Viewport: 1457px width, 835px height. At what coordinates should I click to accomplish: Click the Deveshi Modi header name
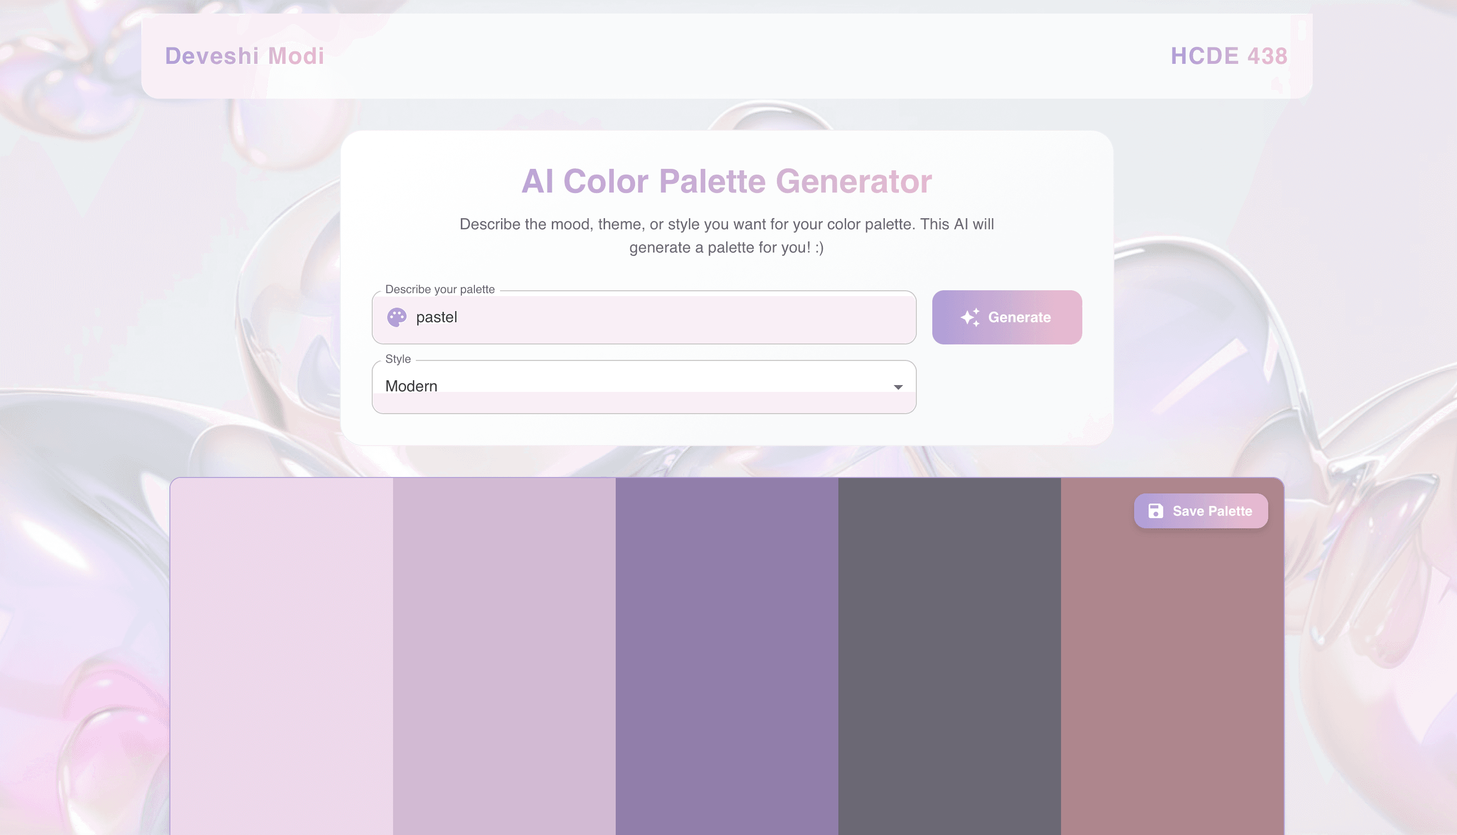point(245,56)
